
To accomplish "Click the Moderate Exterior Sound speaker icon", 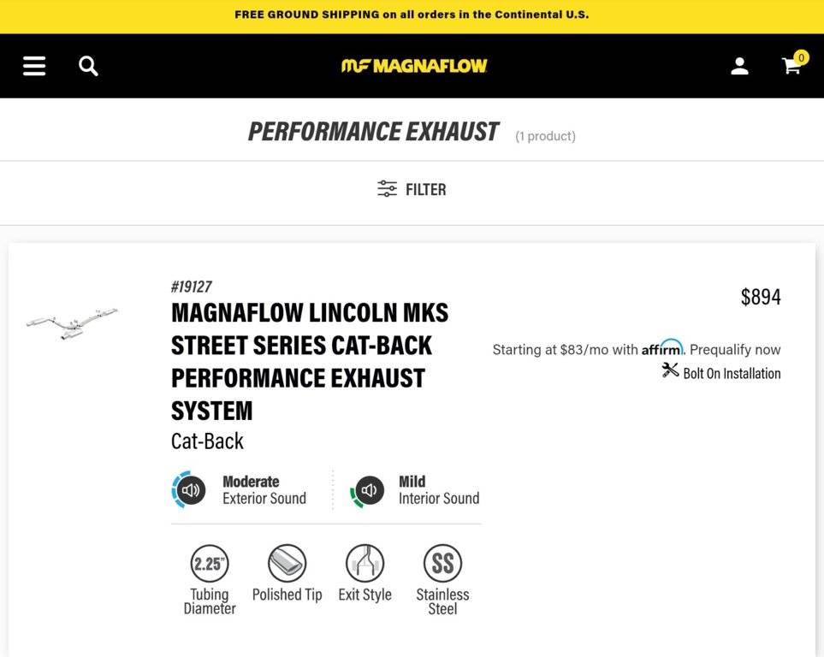I will coord(190,490).
